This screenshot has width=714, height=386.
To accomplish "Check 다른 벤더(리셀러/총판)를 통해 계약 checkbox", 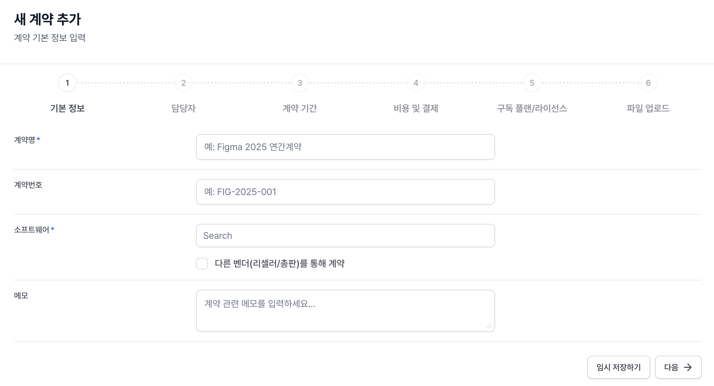I will tap(202, 264).
